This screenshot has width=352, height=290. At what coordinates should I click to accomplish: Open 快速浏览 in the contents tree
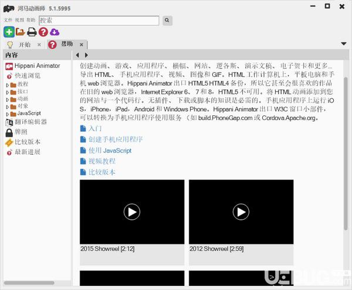click(28, 76)
